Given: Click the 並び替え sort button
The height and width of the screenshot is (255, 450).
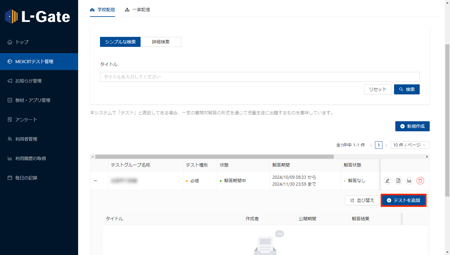Looking at the screenshot, I should 362,200.
